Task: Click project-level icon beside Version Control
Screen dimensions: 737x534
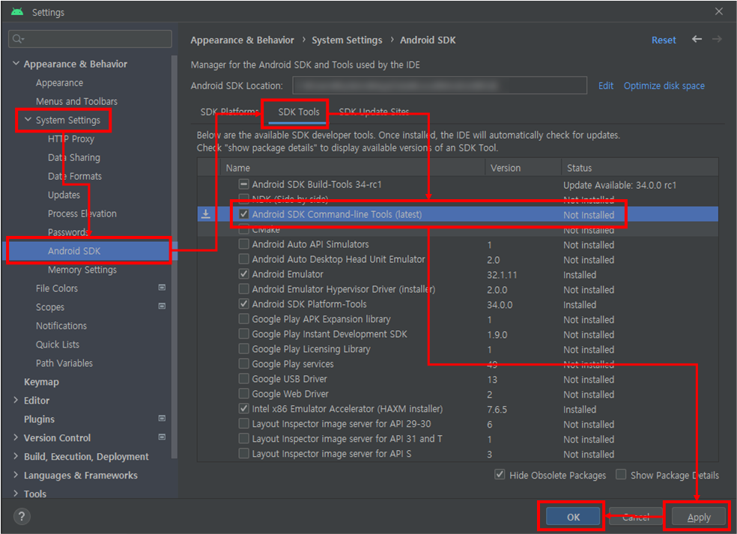Action: pyautogui.click(x=163, y=437)
